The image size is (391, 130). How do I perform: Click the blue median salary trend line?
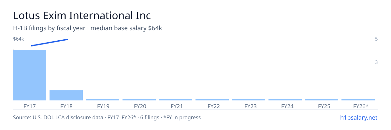[x=50, y=43]
